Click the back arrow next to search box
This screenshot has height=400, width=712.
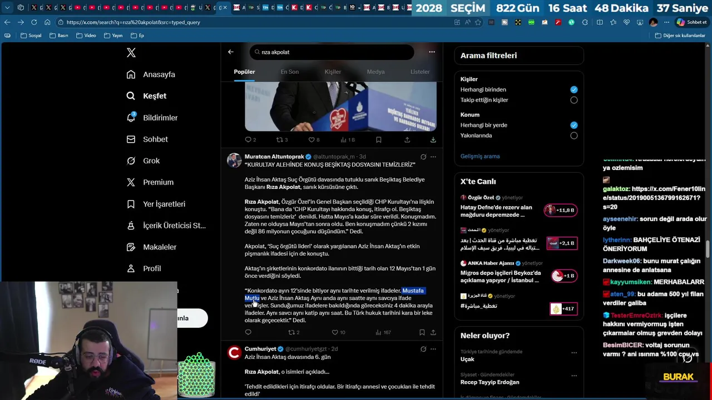click(230, 52)
